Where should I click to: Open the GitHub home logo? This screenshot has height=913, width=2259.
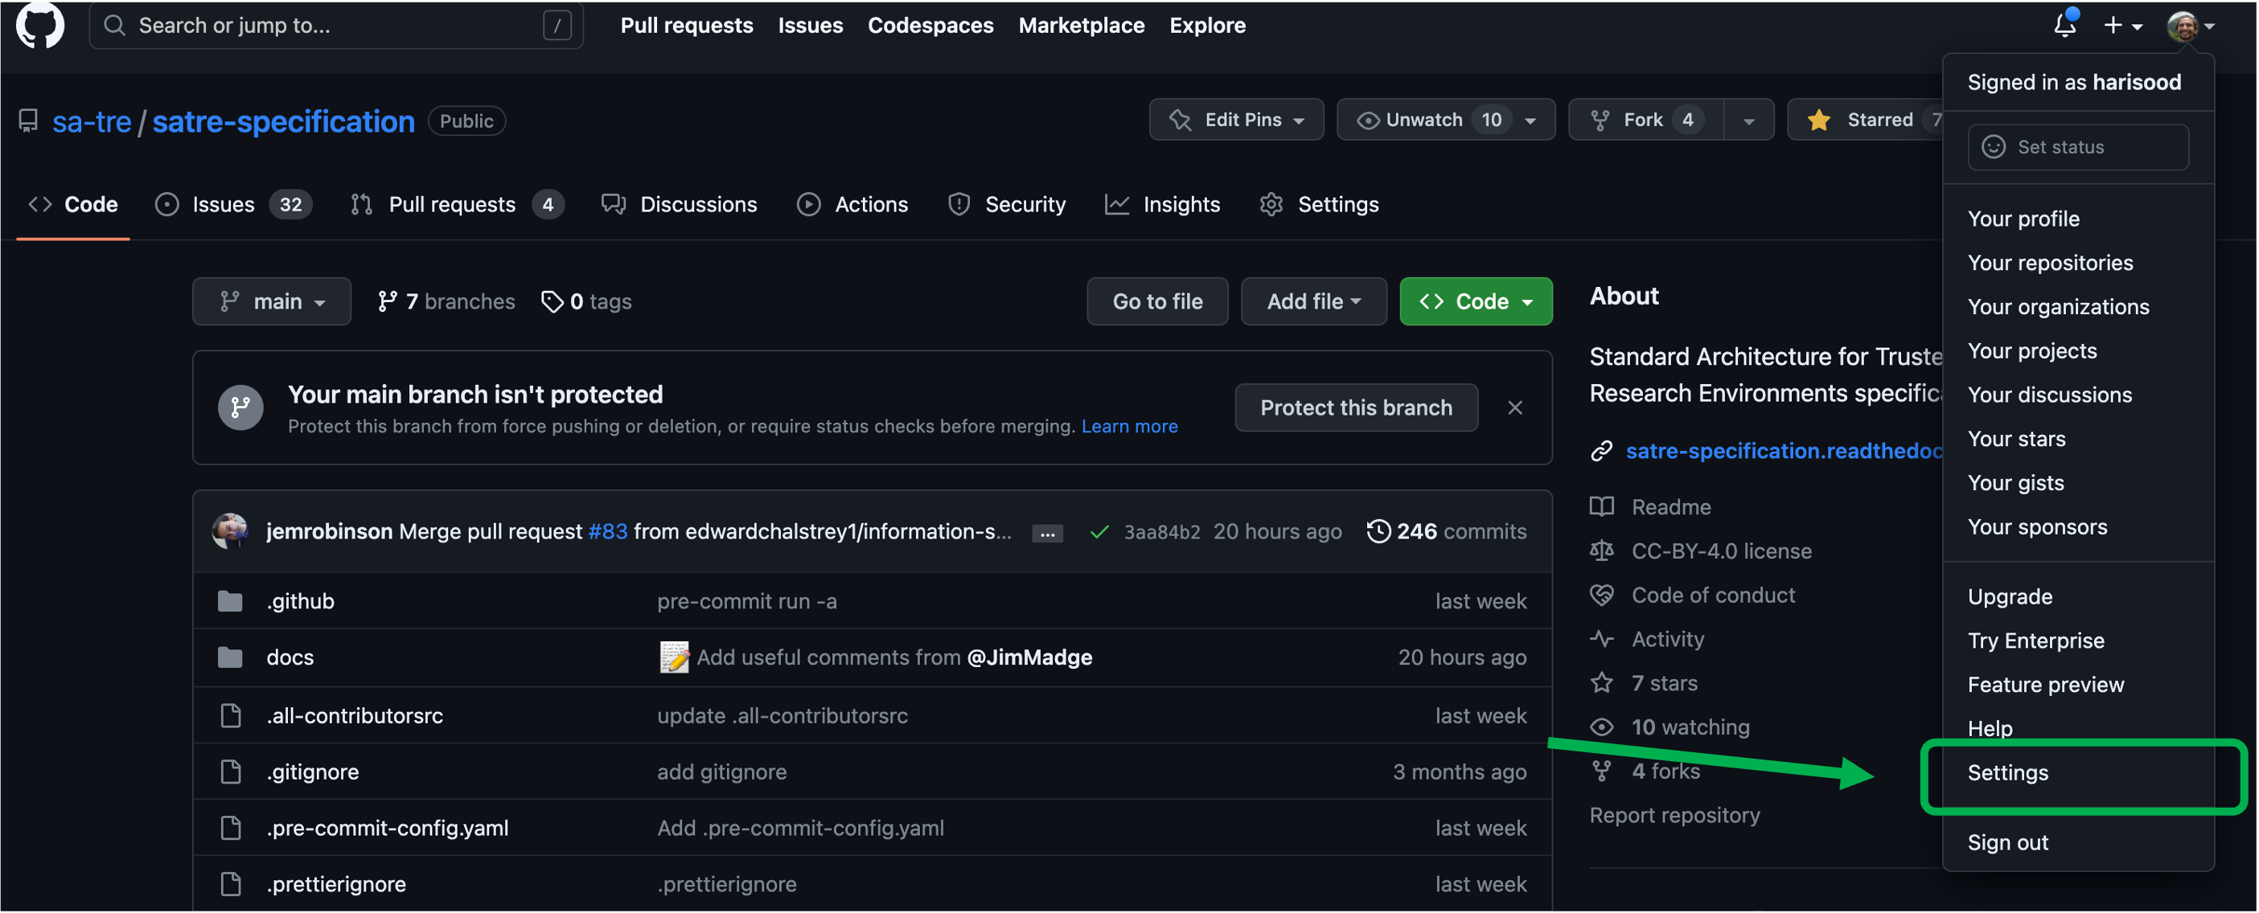tap(40, 25)
